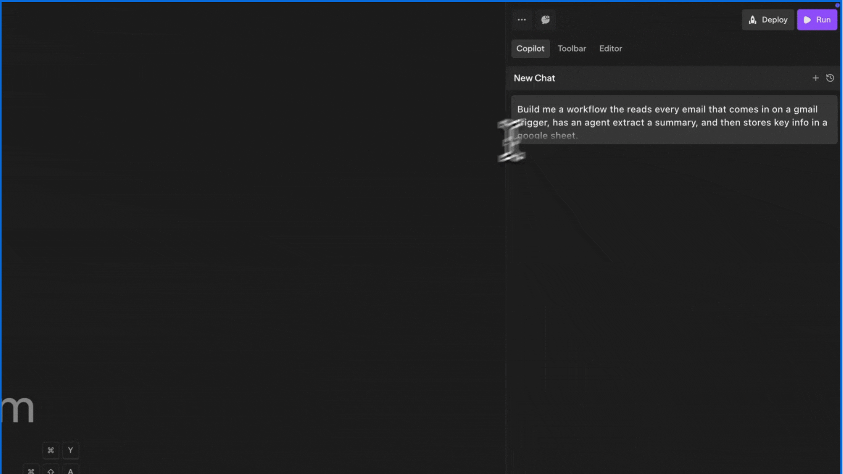The width and height of the screenshot is (843, 474).
Task: Click the Command key hint beside Y
Action: coord(51,450)
